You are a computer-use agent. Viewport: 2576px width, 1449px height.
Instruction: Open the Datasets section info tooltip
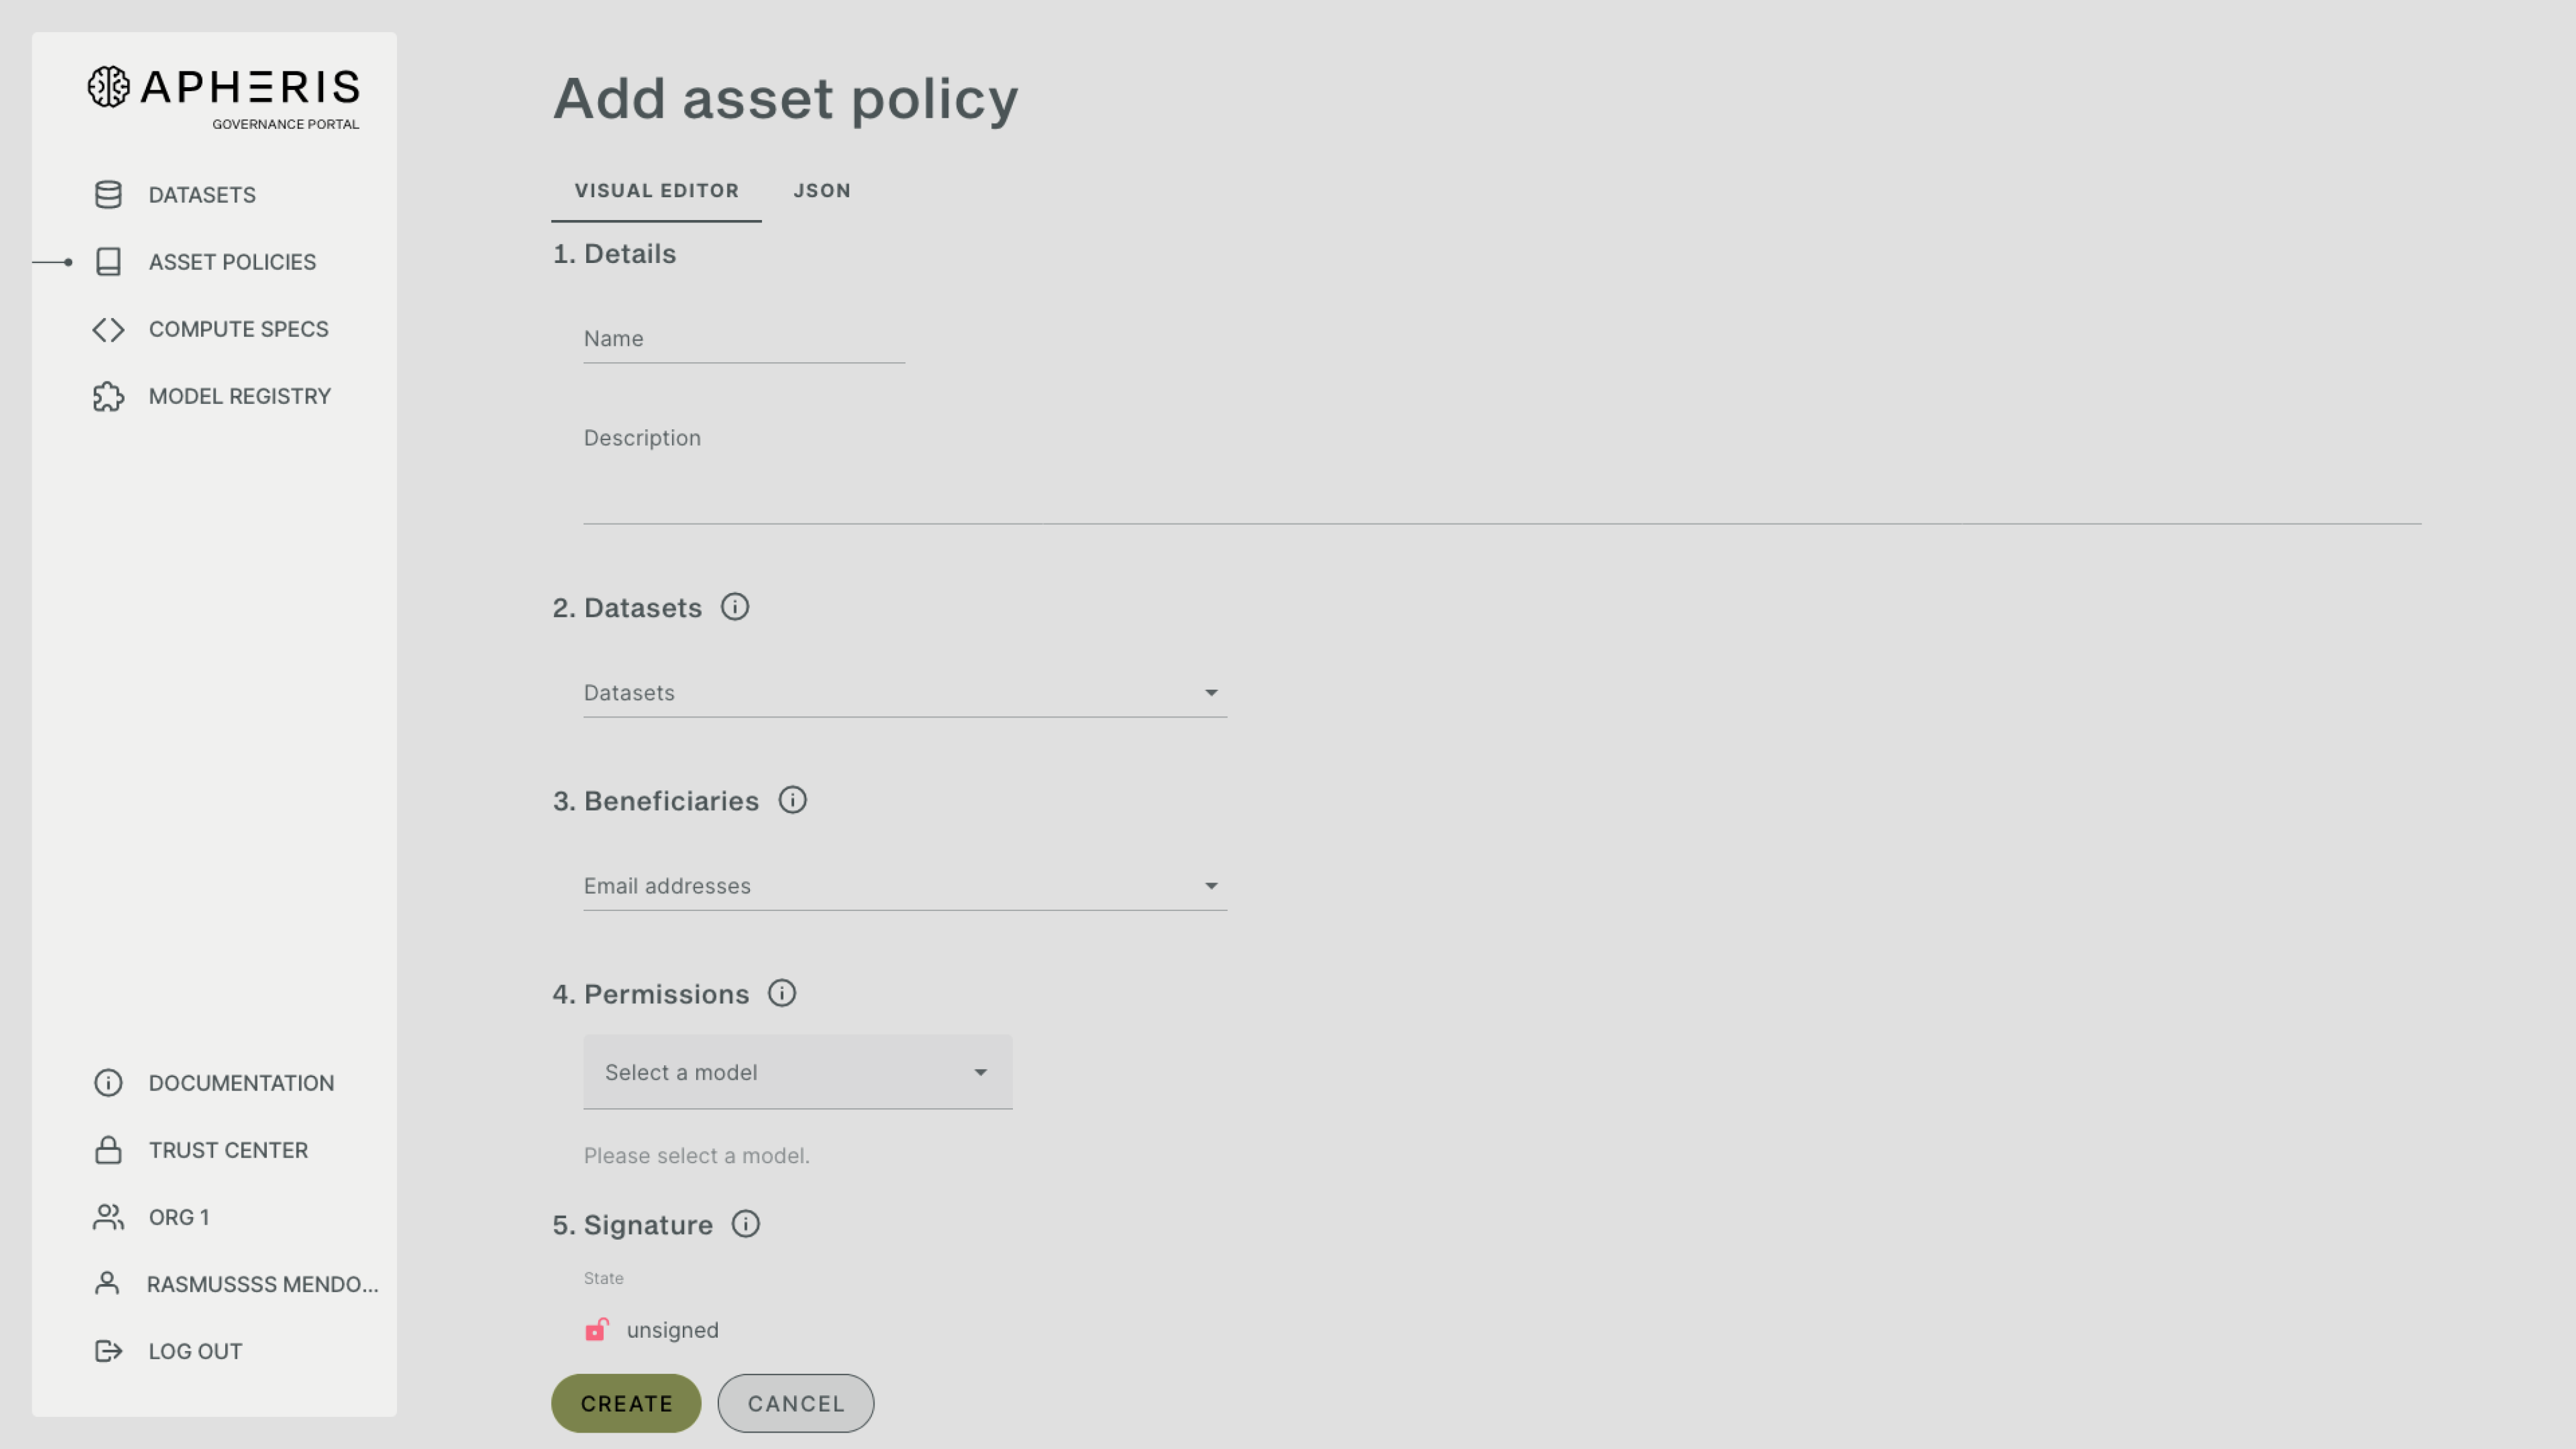tap(735, 606)
